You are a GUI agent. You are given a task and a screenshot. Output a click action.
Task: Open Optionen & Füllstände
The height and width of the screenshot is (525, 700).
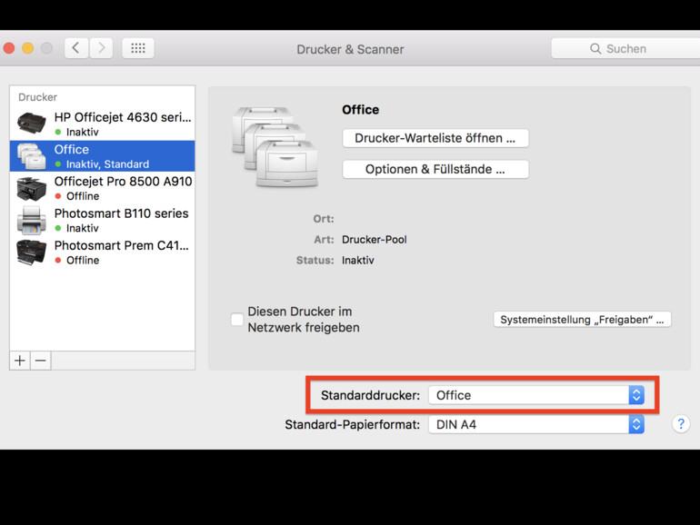pos(435,170)
